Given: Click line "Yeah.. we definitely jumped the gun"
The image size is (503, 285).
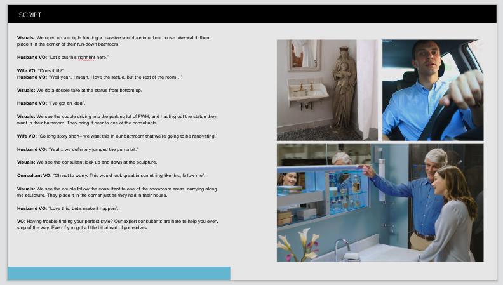Looking at the screenshot, I should click(x=77, y=149).
